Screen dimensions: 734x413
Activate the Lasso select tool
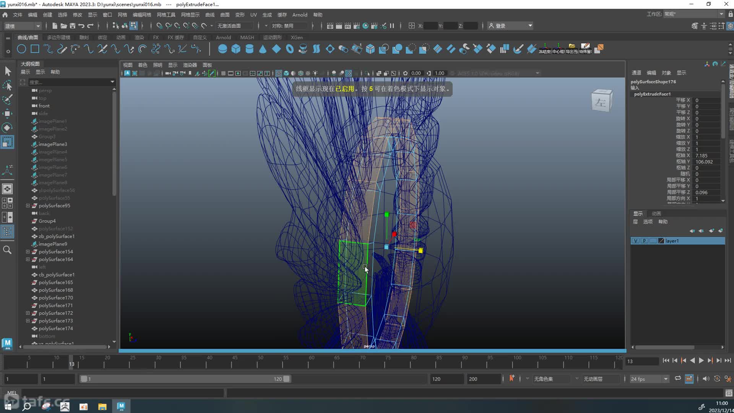click(x=8, y=86)
